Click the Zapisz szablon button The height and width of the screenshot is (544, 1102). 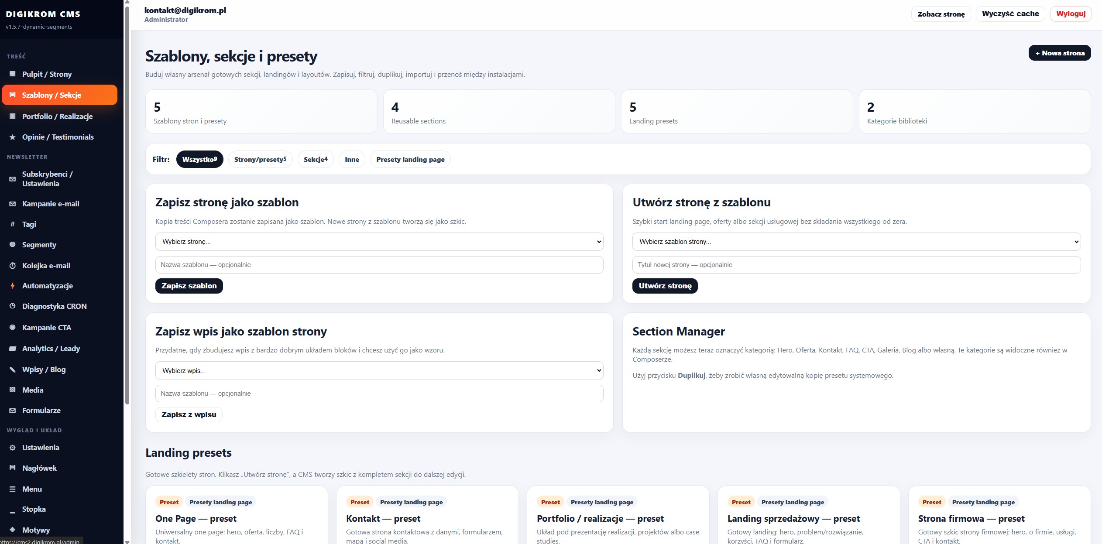(189, 286)
